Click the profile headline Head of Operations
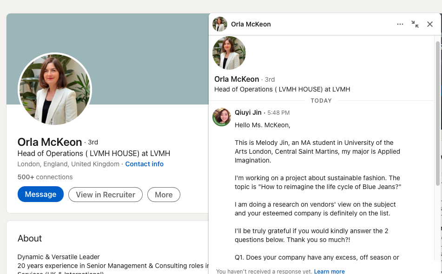The width and height of the screenshot is (442, 274). [x=94, y=153]
